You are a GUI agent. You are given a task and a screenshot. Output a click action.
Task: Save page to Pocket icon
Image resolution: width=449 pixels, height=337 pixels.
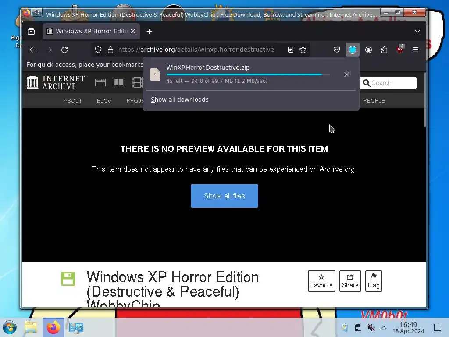pos(337,50)
